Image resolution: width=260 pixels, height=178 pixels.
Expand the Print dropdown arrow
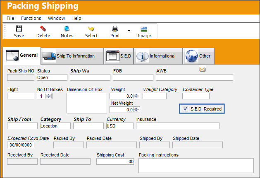coord(129,31)
